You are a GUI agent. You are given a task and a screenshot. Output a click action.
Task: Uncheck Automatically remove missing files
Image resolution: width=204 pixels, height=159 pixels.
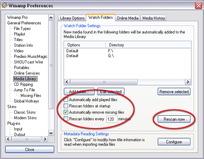click(x=66, y=112)
